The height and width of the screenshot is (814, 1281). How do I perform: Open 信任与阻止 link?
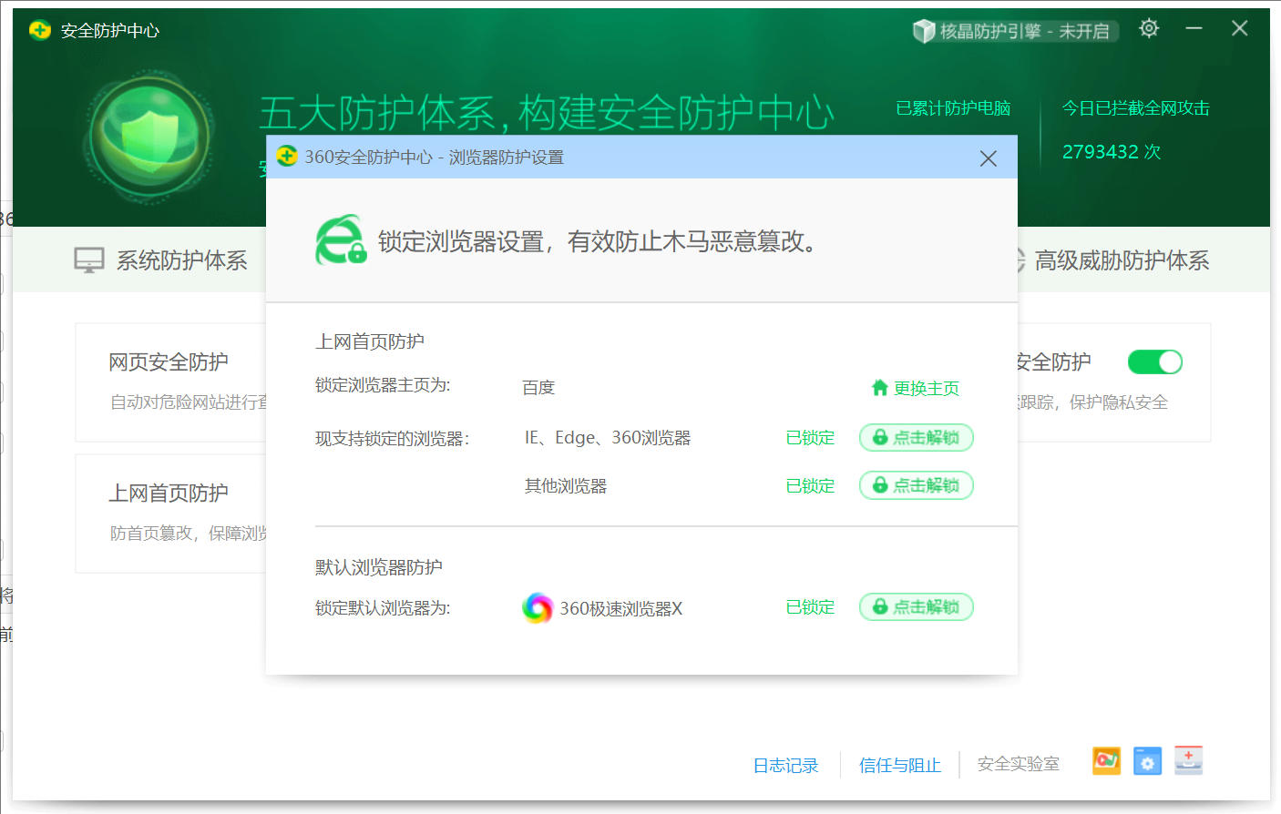[900, 766]
